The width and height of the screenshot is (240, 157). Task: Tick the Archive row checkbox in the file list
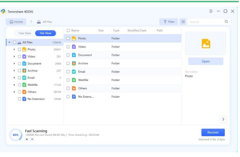tap(68, 63)
